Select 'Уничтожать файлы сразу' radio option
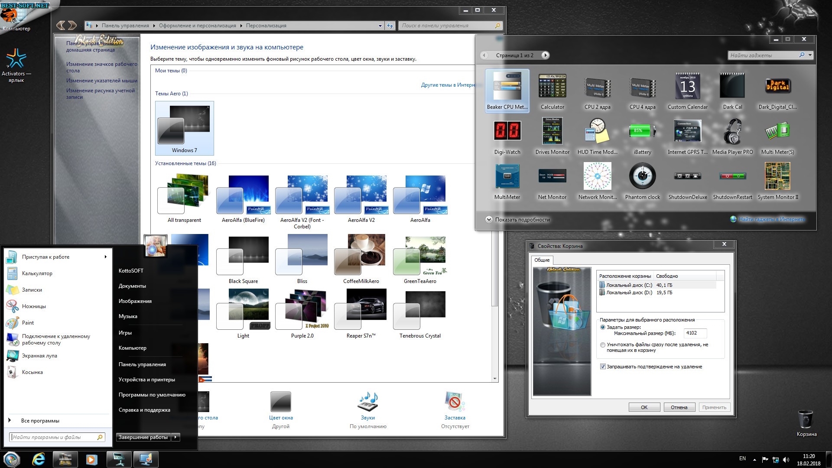The image size is (832, 468). point(603,345)
